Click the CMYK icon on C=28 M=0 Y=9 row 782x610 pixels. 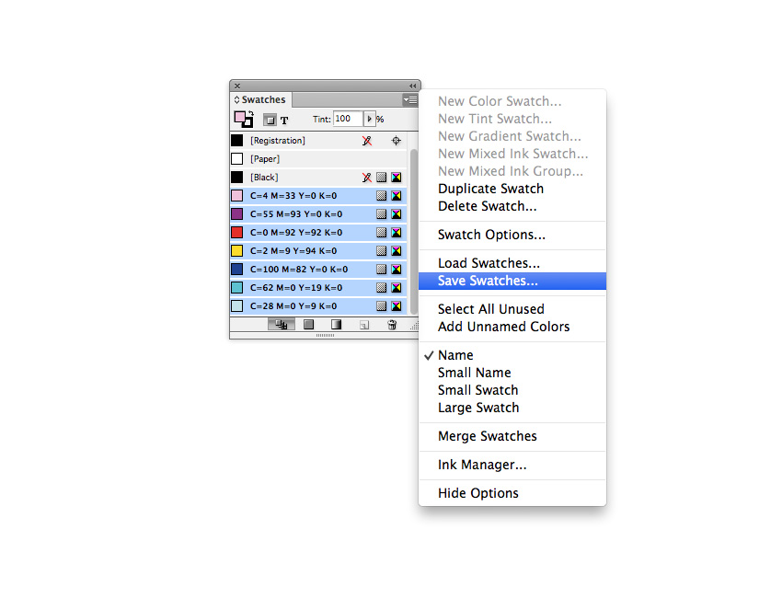pos(397,306)
